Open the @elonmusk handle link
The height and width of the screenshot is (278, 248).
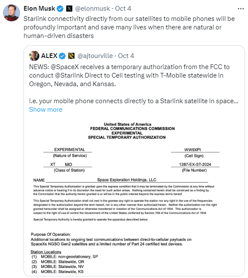(x=92, y=9)
